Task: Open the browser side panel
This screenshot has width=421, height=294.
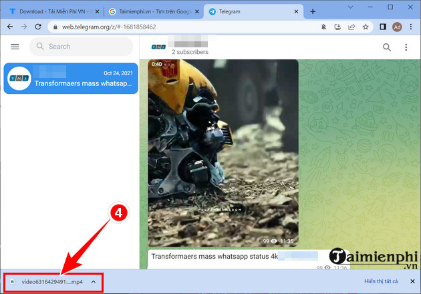Action: 383,27
